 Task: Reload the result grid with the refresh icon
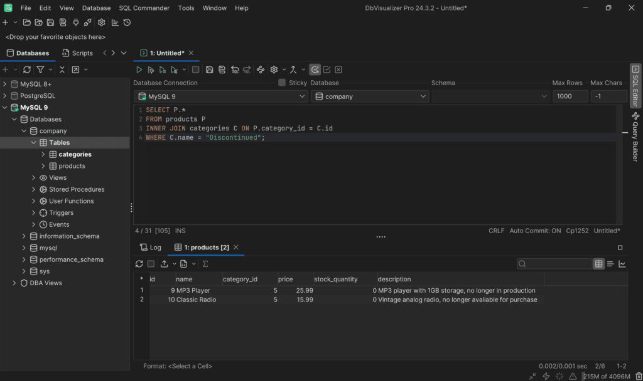tap(139, 264)
